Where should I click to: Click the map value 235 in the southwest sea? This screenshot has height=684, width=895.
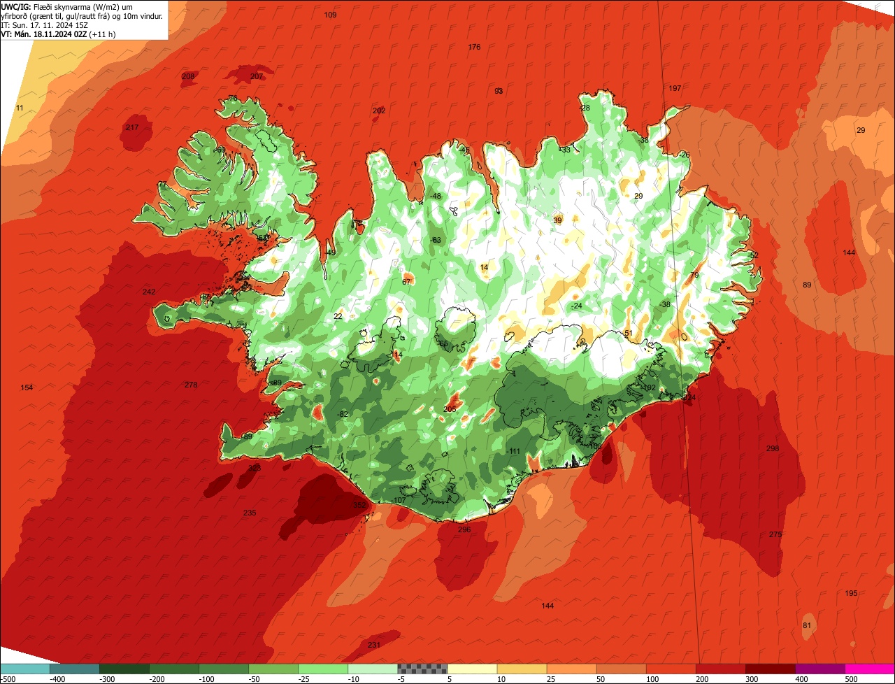pyautogui.click(x=250, y=513)
